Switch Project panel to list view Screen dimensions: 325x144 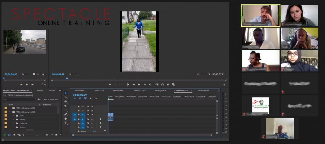10,135
